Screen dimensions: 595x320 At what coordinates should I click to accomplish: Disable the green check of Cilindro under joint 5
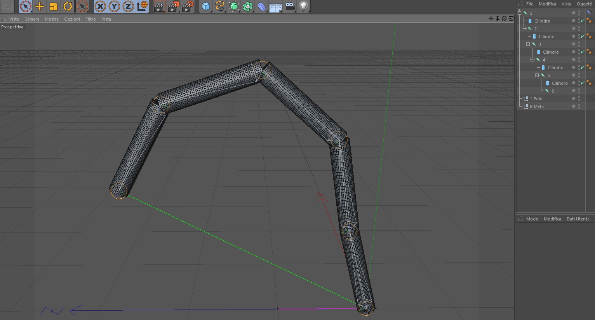click(583, 83)
